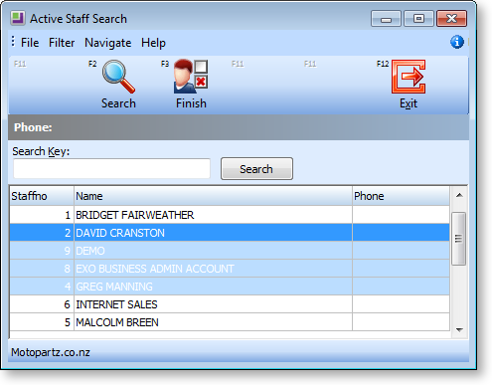Click the Finish staff toolbar icon
Screen dimensions: 492x385
191,77
